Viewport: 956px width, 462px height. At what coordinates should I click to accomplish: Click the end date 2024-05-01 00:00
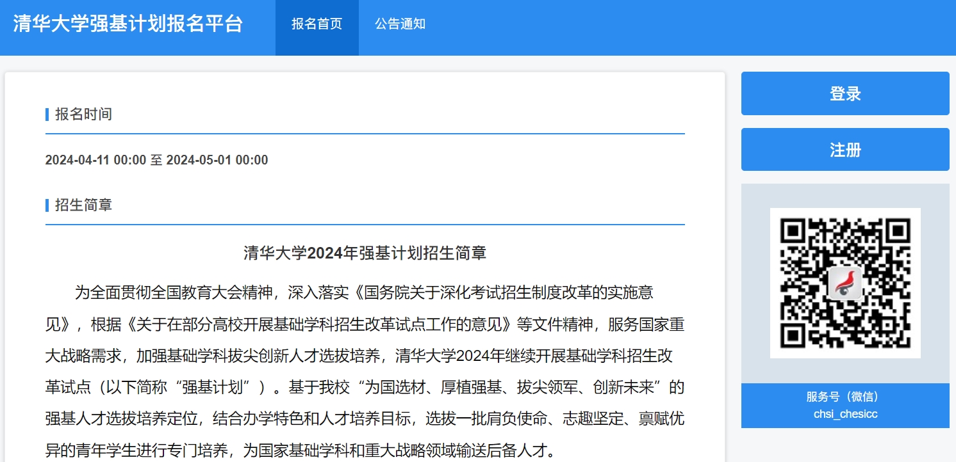(217, 160)
